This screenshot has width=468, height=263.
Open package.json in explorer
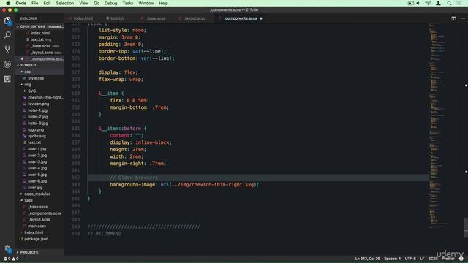pyautogui.click(x=36, y=239)
